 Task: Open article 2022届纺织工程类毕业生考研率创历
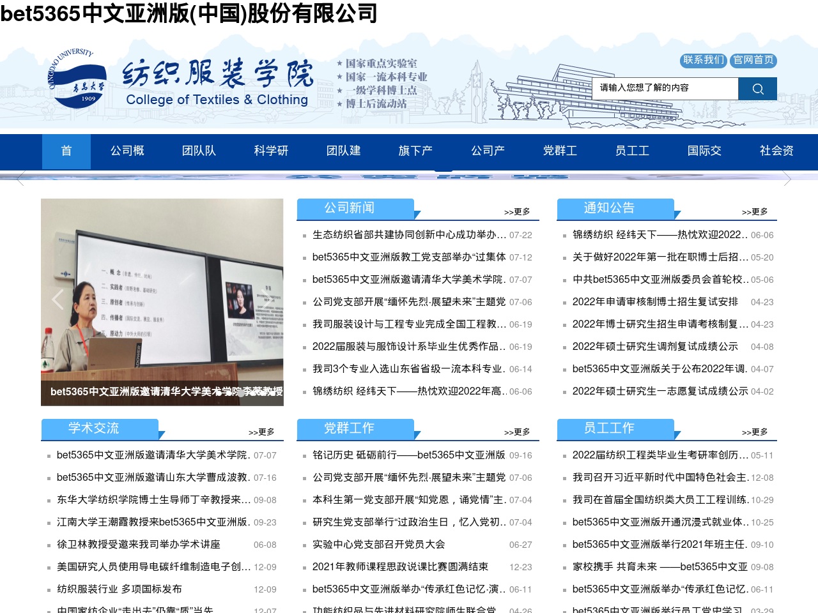tap(660, 455)
